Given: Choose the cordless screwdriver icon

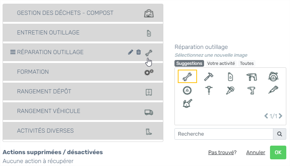Looking at the screenshot, I should (x=252, y=90).
